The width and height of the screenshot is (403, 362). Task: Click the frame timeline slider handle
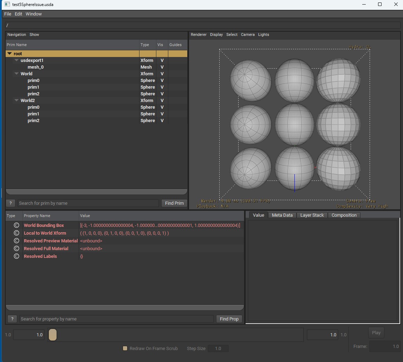click(52, 335)
